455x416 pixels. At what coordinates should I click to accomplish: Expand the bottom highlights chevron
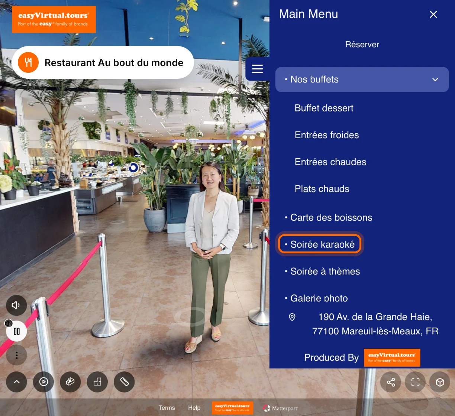[16, 382]
